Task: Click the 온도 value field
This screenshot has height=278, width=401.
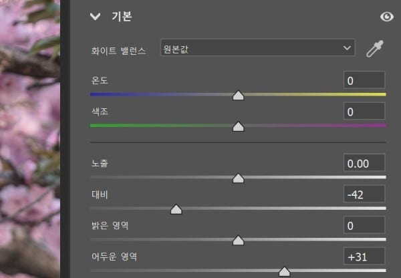Action: pos(364,82)
